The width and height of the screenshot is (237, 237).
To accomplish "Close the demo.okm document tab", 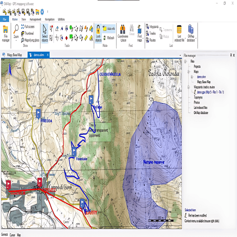I will pyautogui.click(x=48, y=55).
